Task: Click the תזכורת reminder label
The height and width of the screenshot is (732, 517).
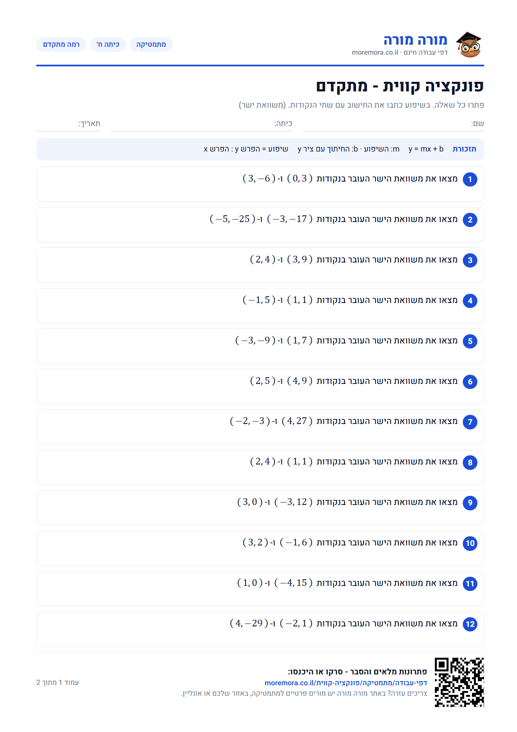Action: coord(464,149)
